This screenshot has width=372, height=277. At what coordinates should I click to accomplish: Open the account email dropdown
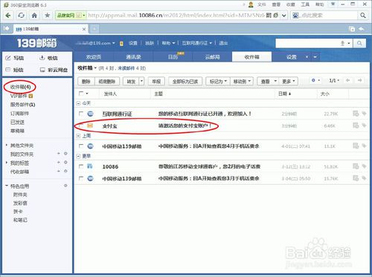[x=114, y=43]
